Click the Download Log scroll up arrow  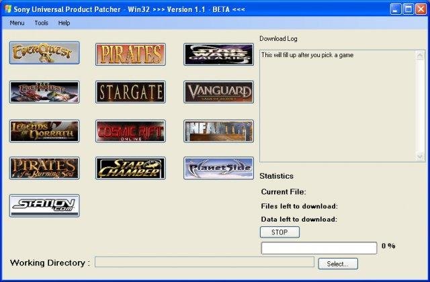coord(420,56)
